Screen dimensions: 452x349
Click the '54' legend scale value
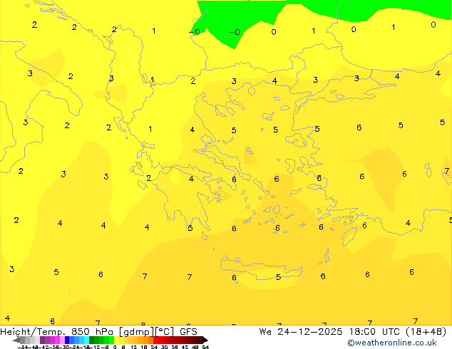pyautogui.click(x=205, y=347)
